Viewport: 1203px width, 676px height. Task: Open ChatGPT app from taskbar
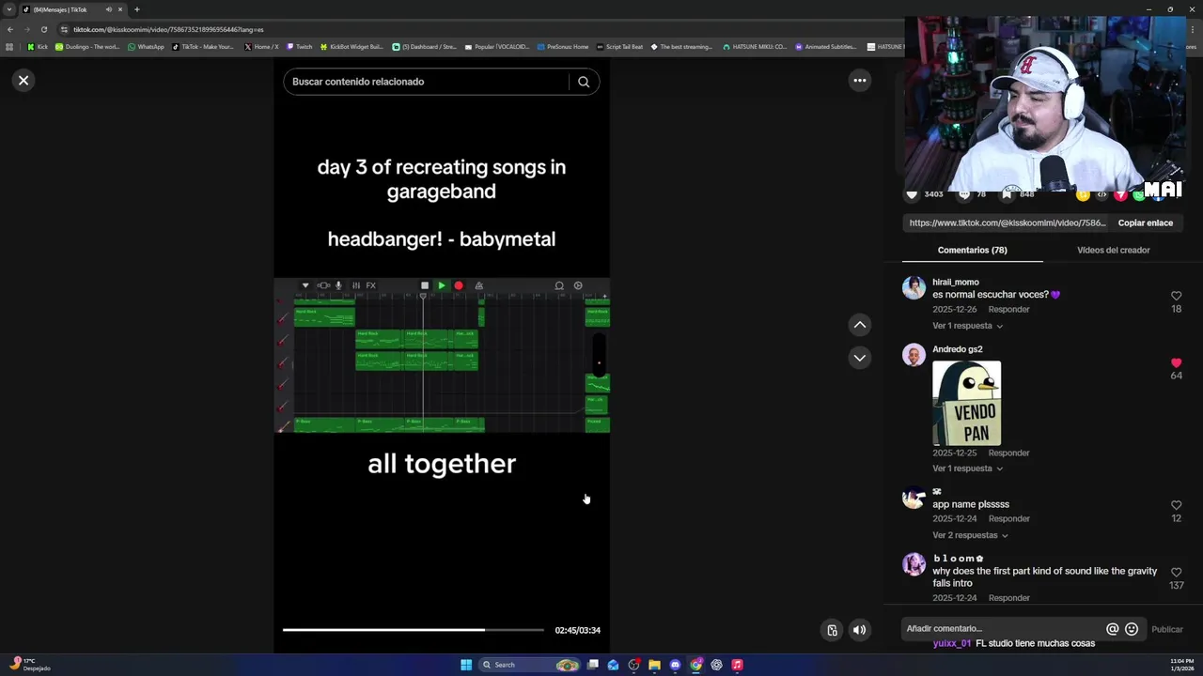pos(716,665)
